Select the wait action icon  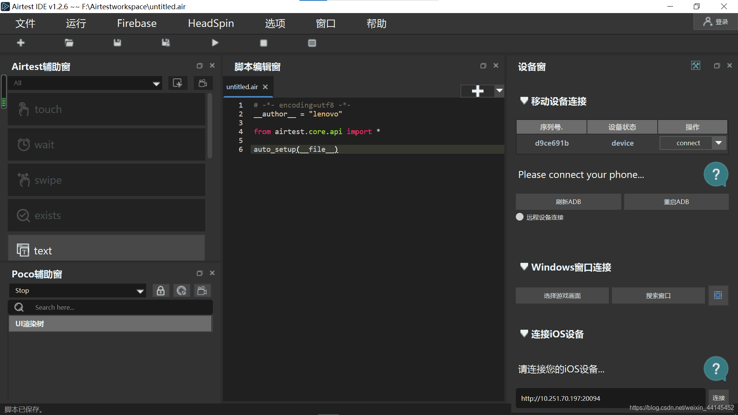click(x=23, y=145)
